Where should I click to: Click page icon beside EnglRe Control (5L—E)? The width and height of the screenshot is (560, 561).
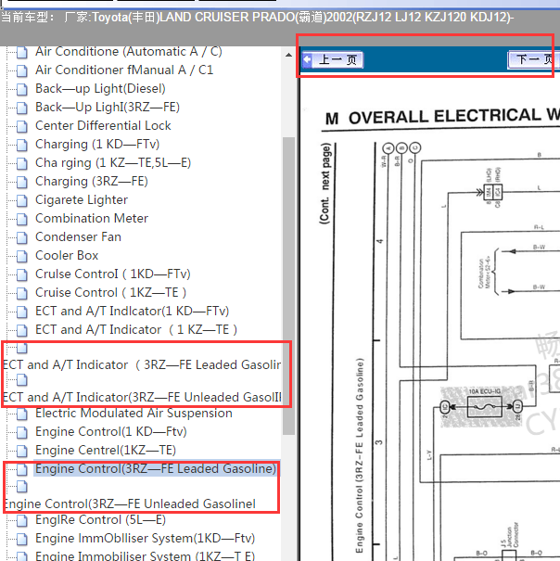(22, 520)
